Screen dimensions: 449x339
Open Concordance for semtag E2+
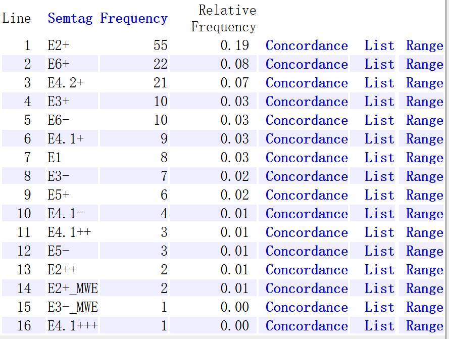307,45
